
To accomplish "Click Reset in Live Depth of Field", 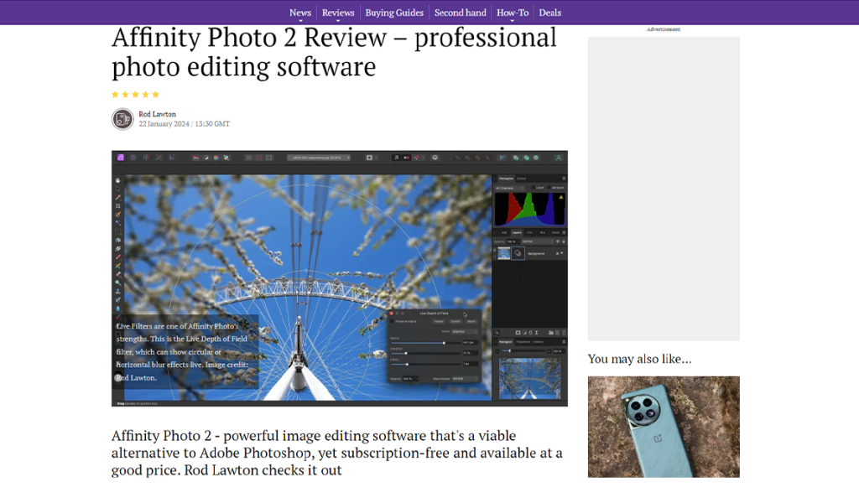I will pyautogui.click(x=471, y=321).
